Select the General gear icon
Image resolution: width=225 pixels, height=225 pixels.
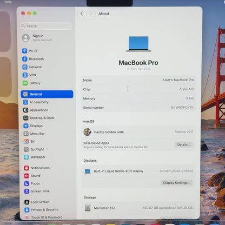point(25,94)
